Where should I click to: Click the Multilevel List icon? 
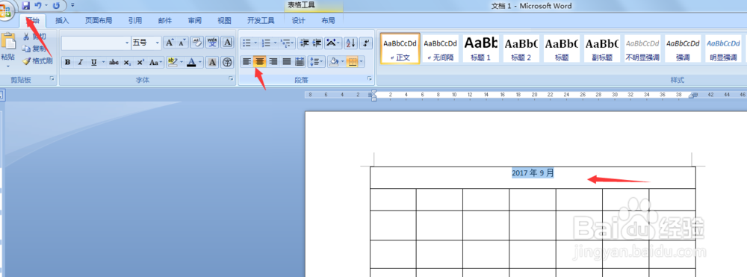(288, 43)
